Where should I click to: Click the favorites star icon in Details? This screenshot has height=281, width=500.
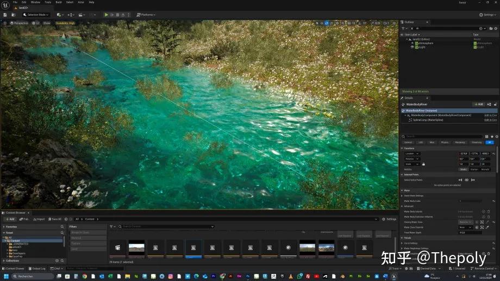pos(492,137)
